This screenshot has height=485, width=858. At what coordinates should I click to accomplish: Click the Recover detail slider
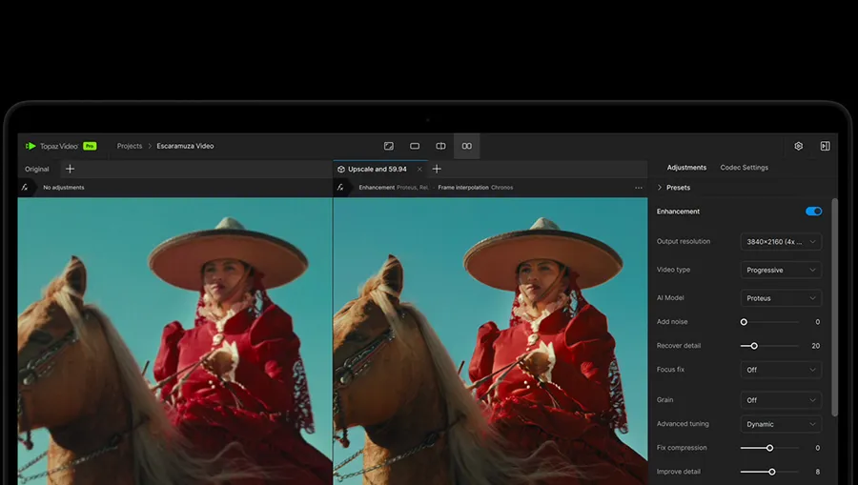[769, 346]
